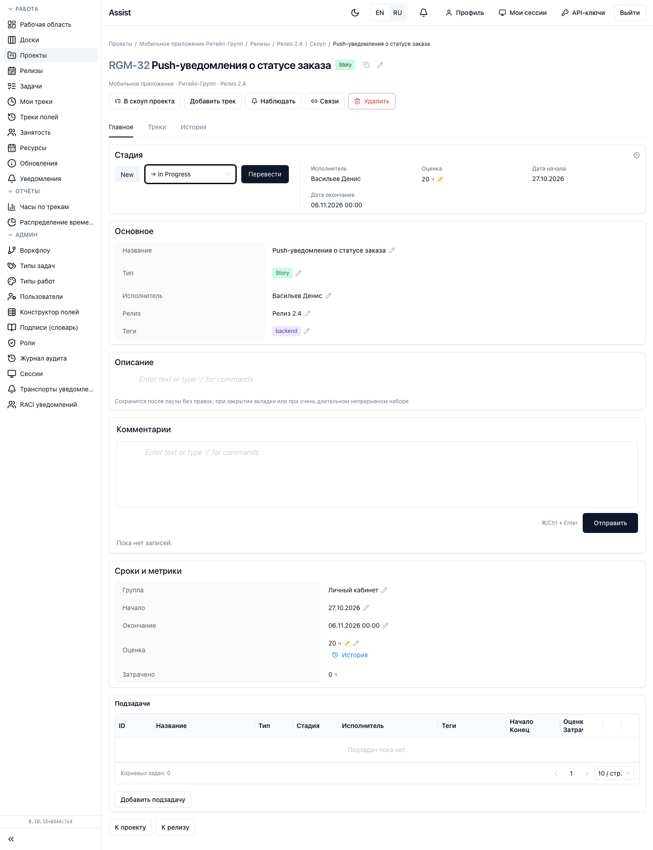653x850 pixels.
Task: Copy task ID icon next to Story badge
Action: 366,65
